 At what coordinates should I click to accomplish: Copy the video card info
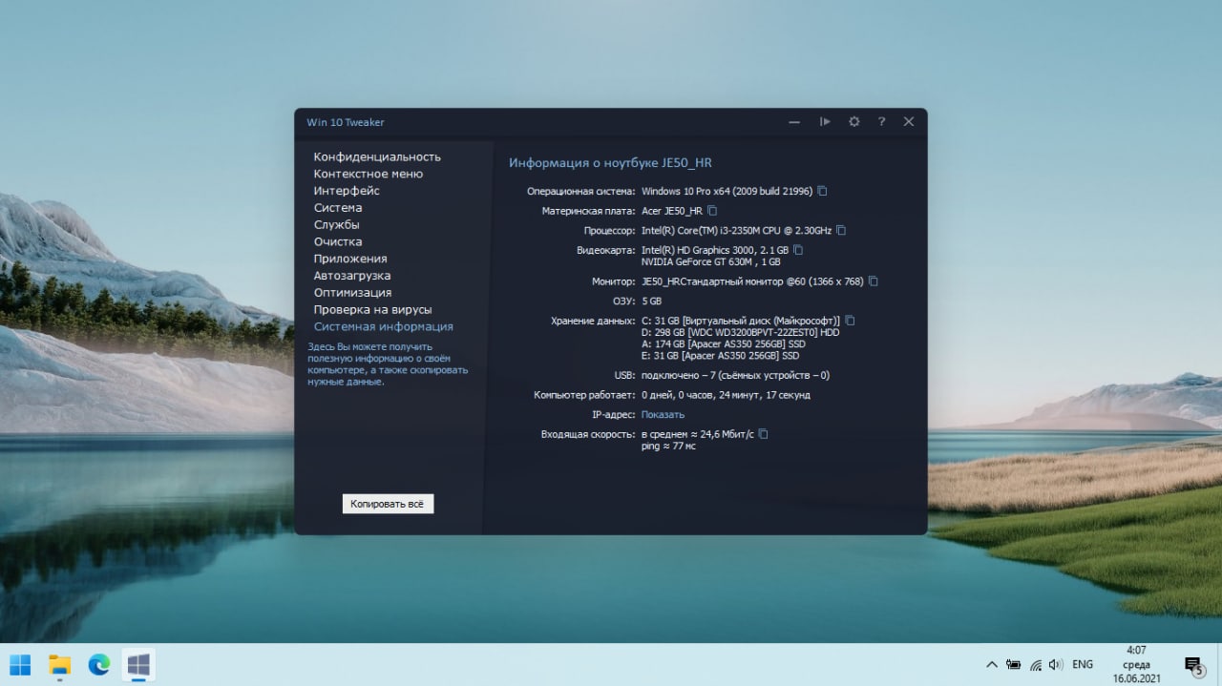click(798, 250)
